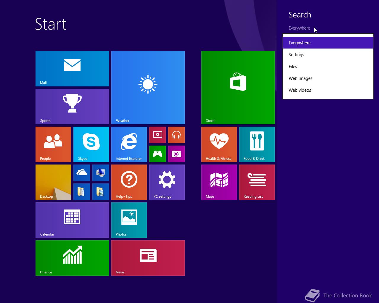Select Everywhere in the search scope list
The width and height of the screenshot is (379, 303).
point(328,43)
